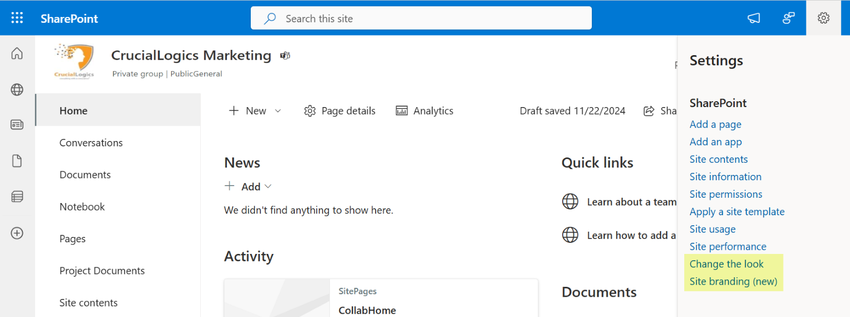Open My lists icon in left rail

[x=17, y=197]
